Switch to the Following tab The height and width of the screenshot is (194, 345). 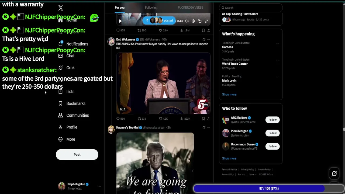(x=151, y=8)
